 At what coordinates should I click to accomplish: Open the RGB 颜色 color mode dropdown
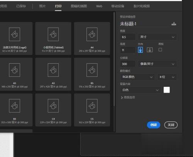pos(137,77)
